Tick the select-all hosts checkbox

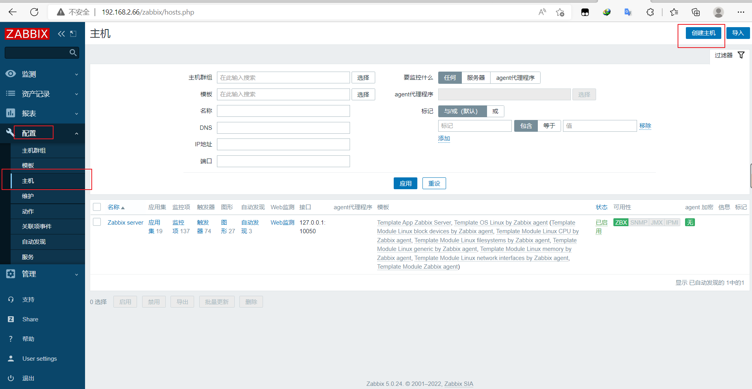coord(97,207)
